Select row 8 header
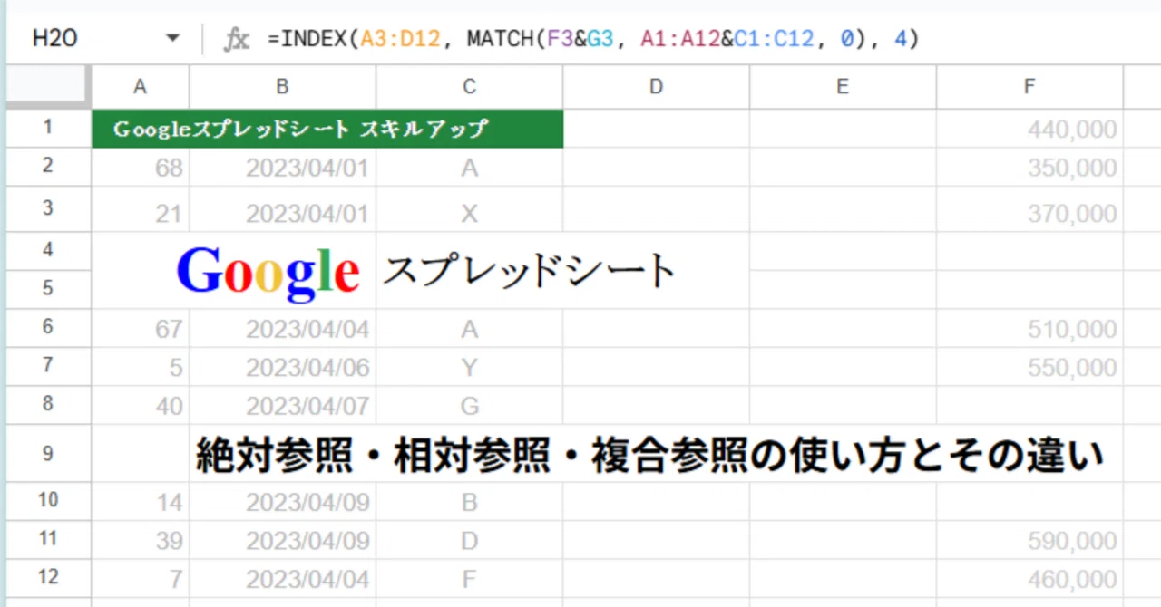The image size is (1161, 607). tap(49, 405)
